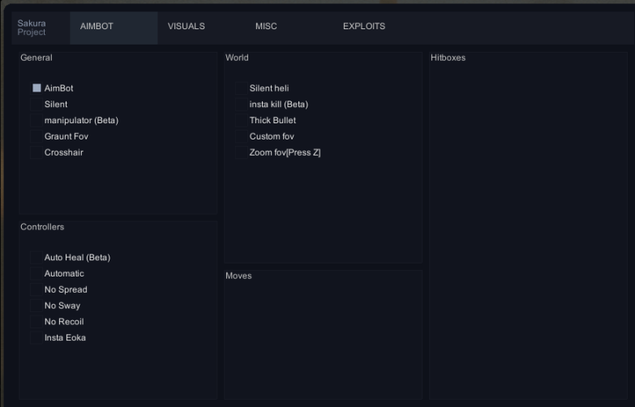Check the Insta Eoka box

coord(36,338)
